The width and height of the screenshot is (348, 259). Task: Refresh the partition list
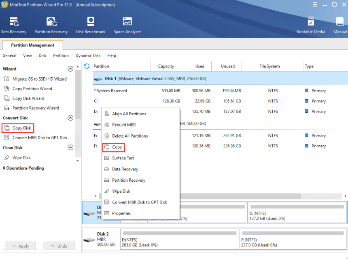coord(87,66)
